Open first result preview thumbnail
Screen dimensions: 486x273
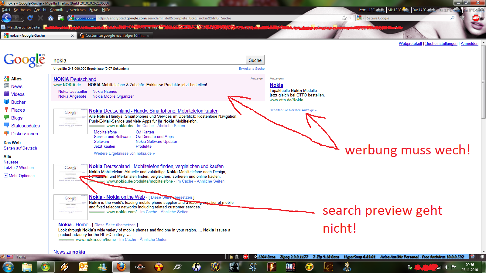pyautogui.click(x=70, y=121)
